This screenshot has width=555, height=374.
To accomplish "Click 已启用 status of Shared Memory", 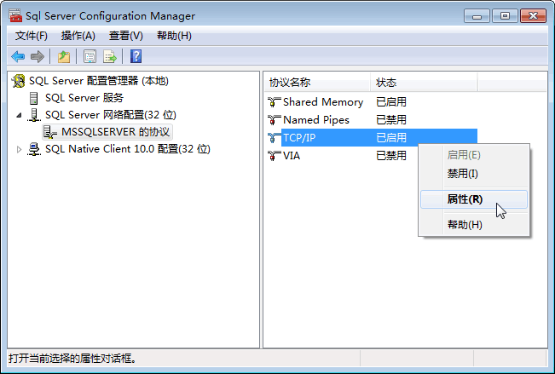I will tap(391, 102).
